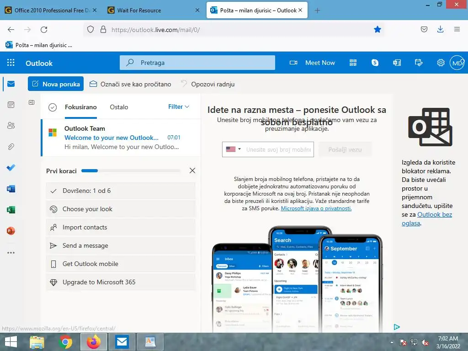Open the Calendar view in the sidebar
468x351 pixels.
point(11,105)
